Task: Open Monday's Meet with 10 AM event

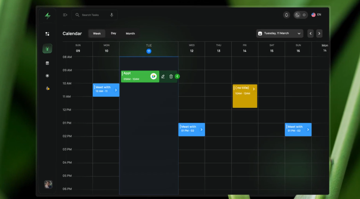Action: click(x=106, y=90)
